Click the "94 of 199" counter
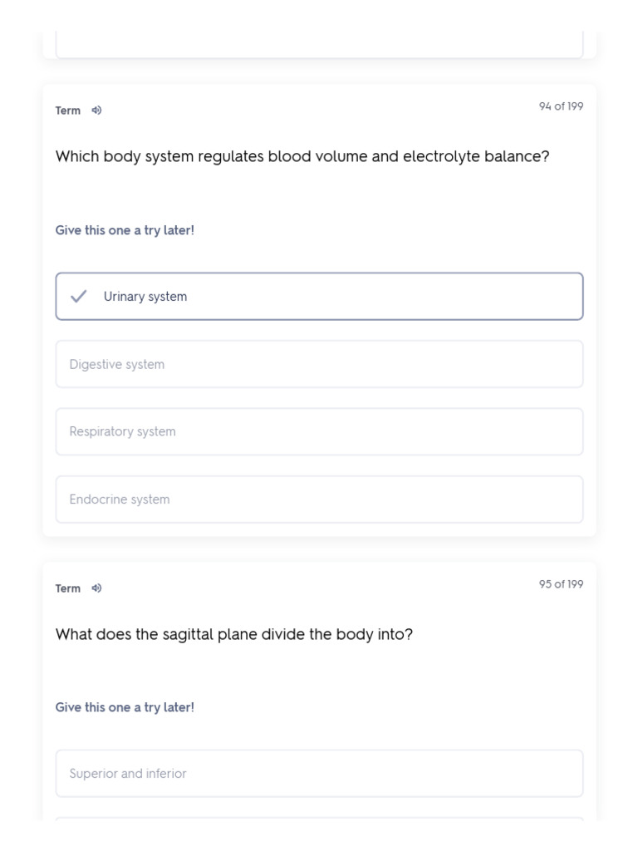 tap(561, 106)
